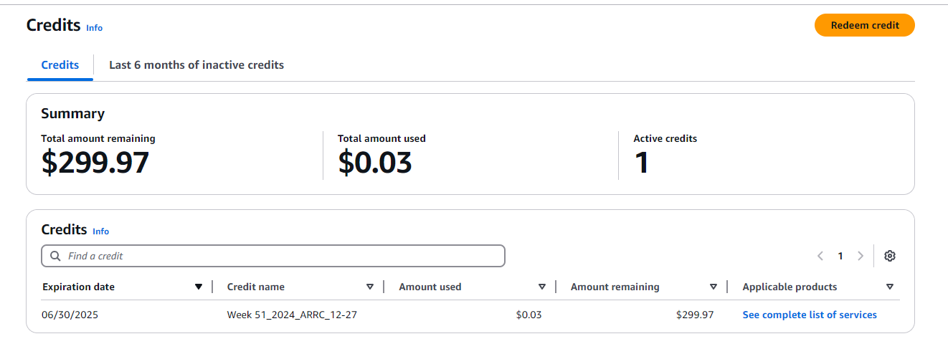Viewport: 948px width, 349px height.
Task: Sort by Amount remaining arrow
Action: (x=714, y=287)
